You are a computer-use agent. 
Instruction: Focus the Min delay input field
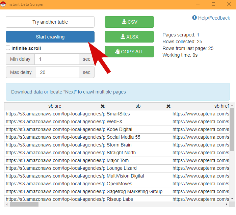[57, 59]
